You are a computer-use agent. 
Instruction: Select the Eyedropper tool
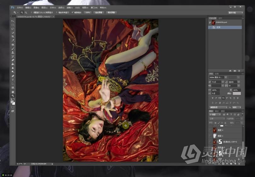tap(13, 41)
